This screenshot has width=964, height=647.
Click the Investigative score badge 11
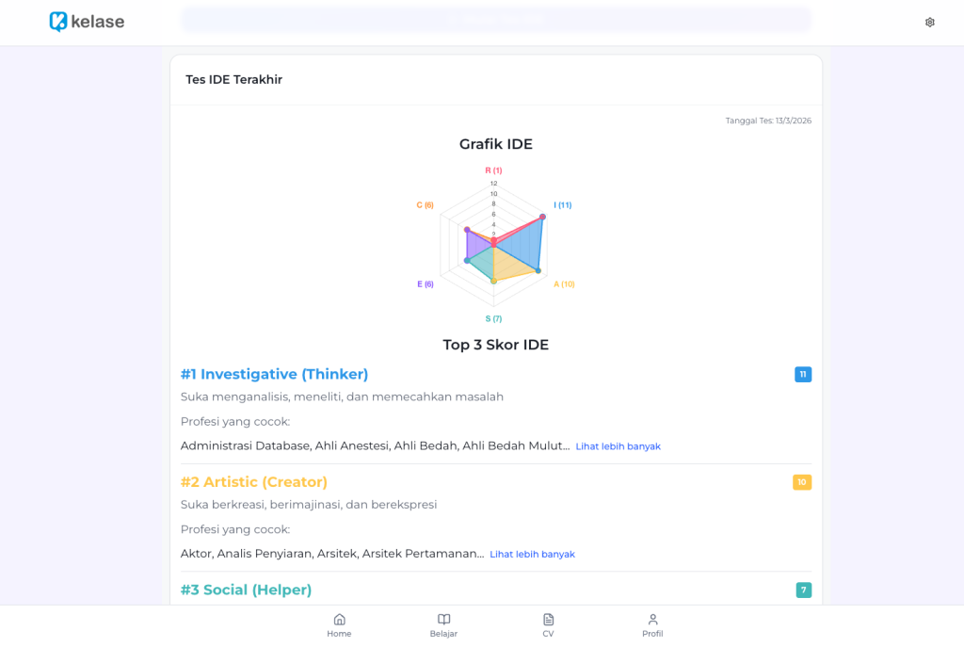point(802,374)
